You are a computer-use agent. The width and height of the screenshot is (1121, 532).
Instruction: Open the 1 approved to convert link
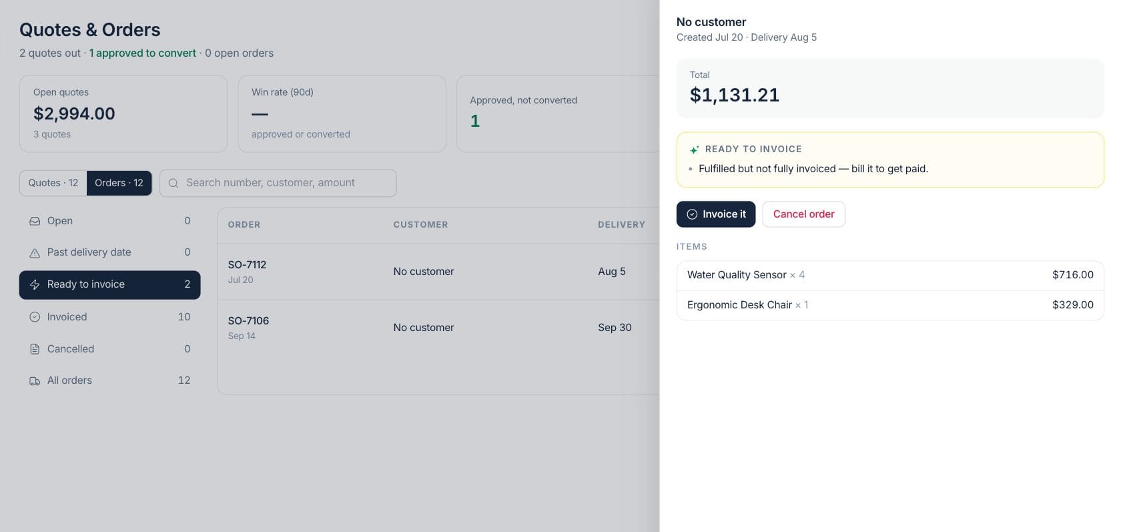143,53
